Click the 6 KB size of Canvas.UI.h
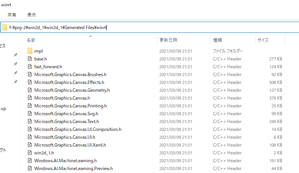Image resolution: width=299 pixels, height=173 pixels. coord(278,137)
